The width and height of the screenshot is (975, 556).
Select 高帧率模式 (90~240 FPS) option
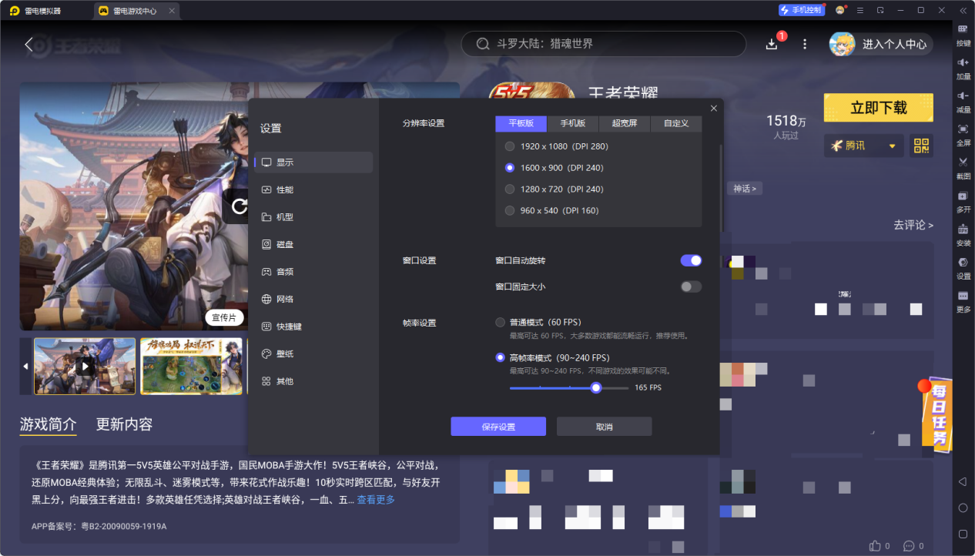click(x=552, y=357)
